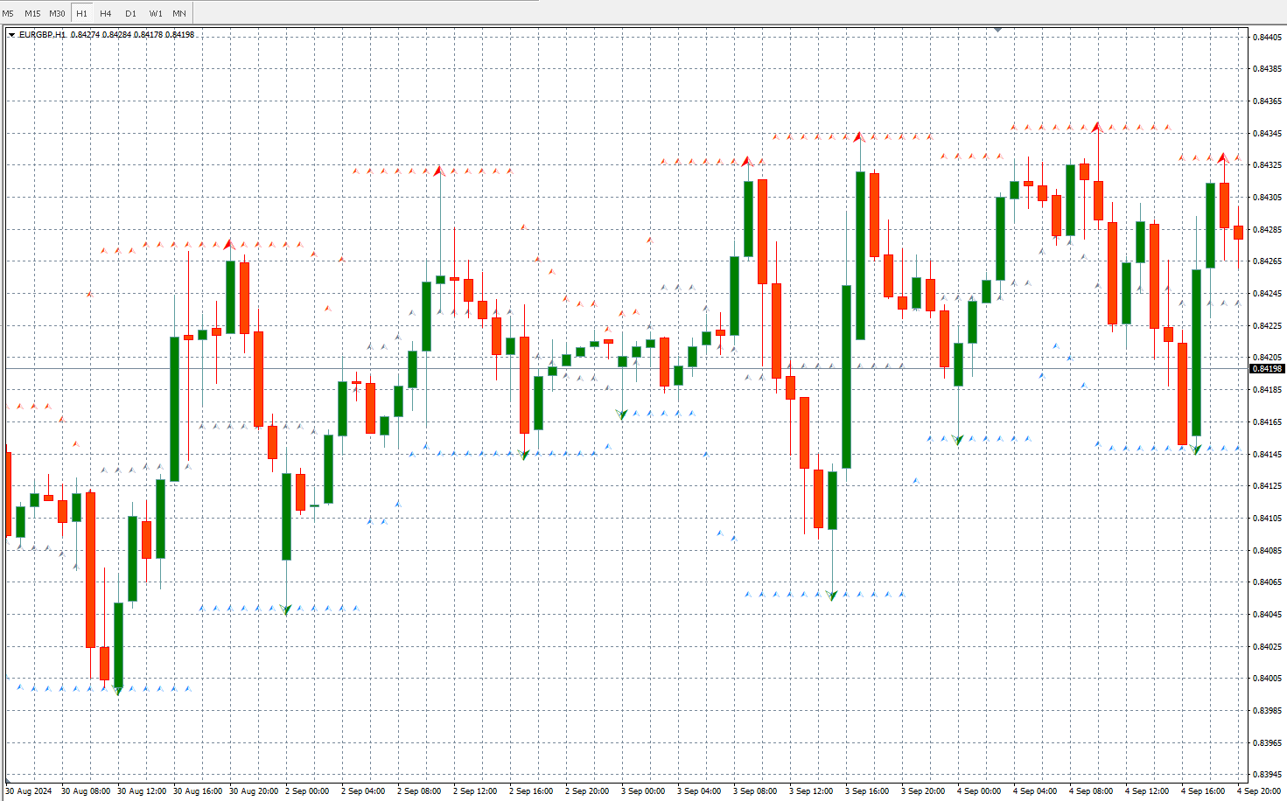The height and width of the screenshot is (801, 1287).
Task: Click the 0.84245 price scale label
Action: point(1267,294)
